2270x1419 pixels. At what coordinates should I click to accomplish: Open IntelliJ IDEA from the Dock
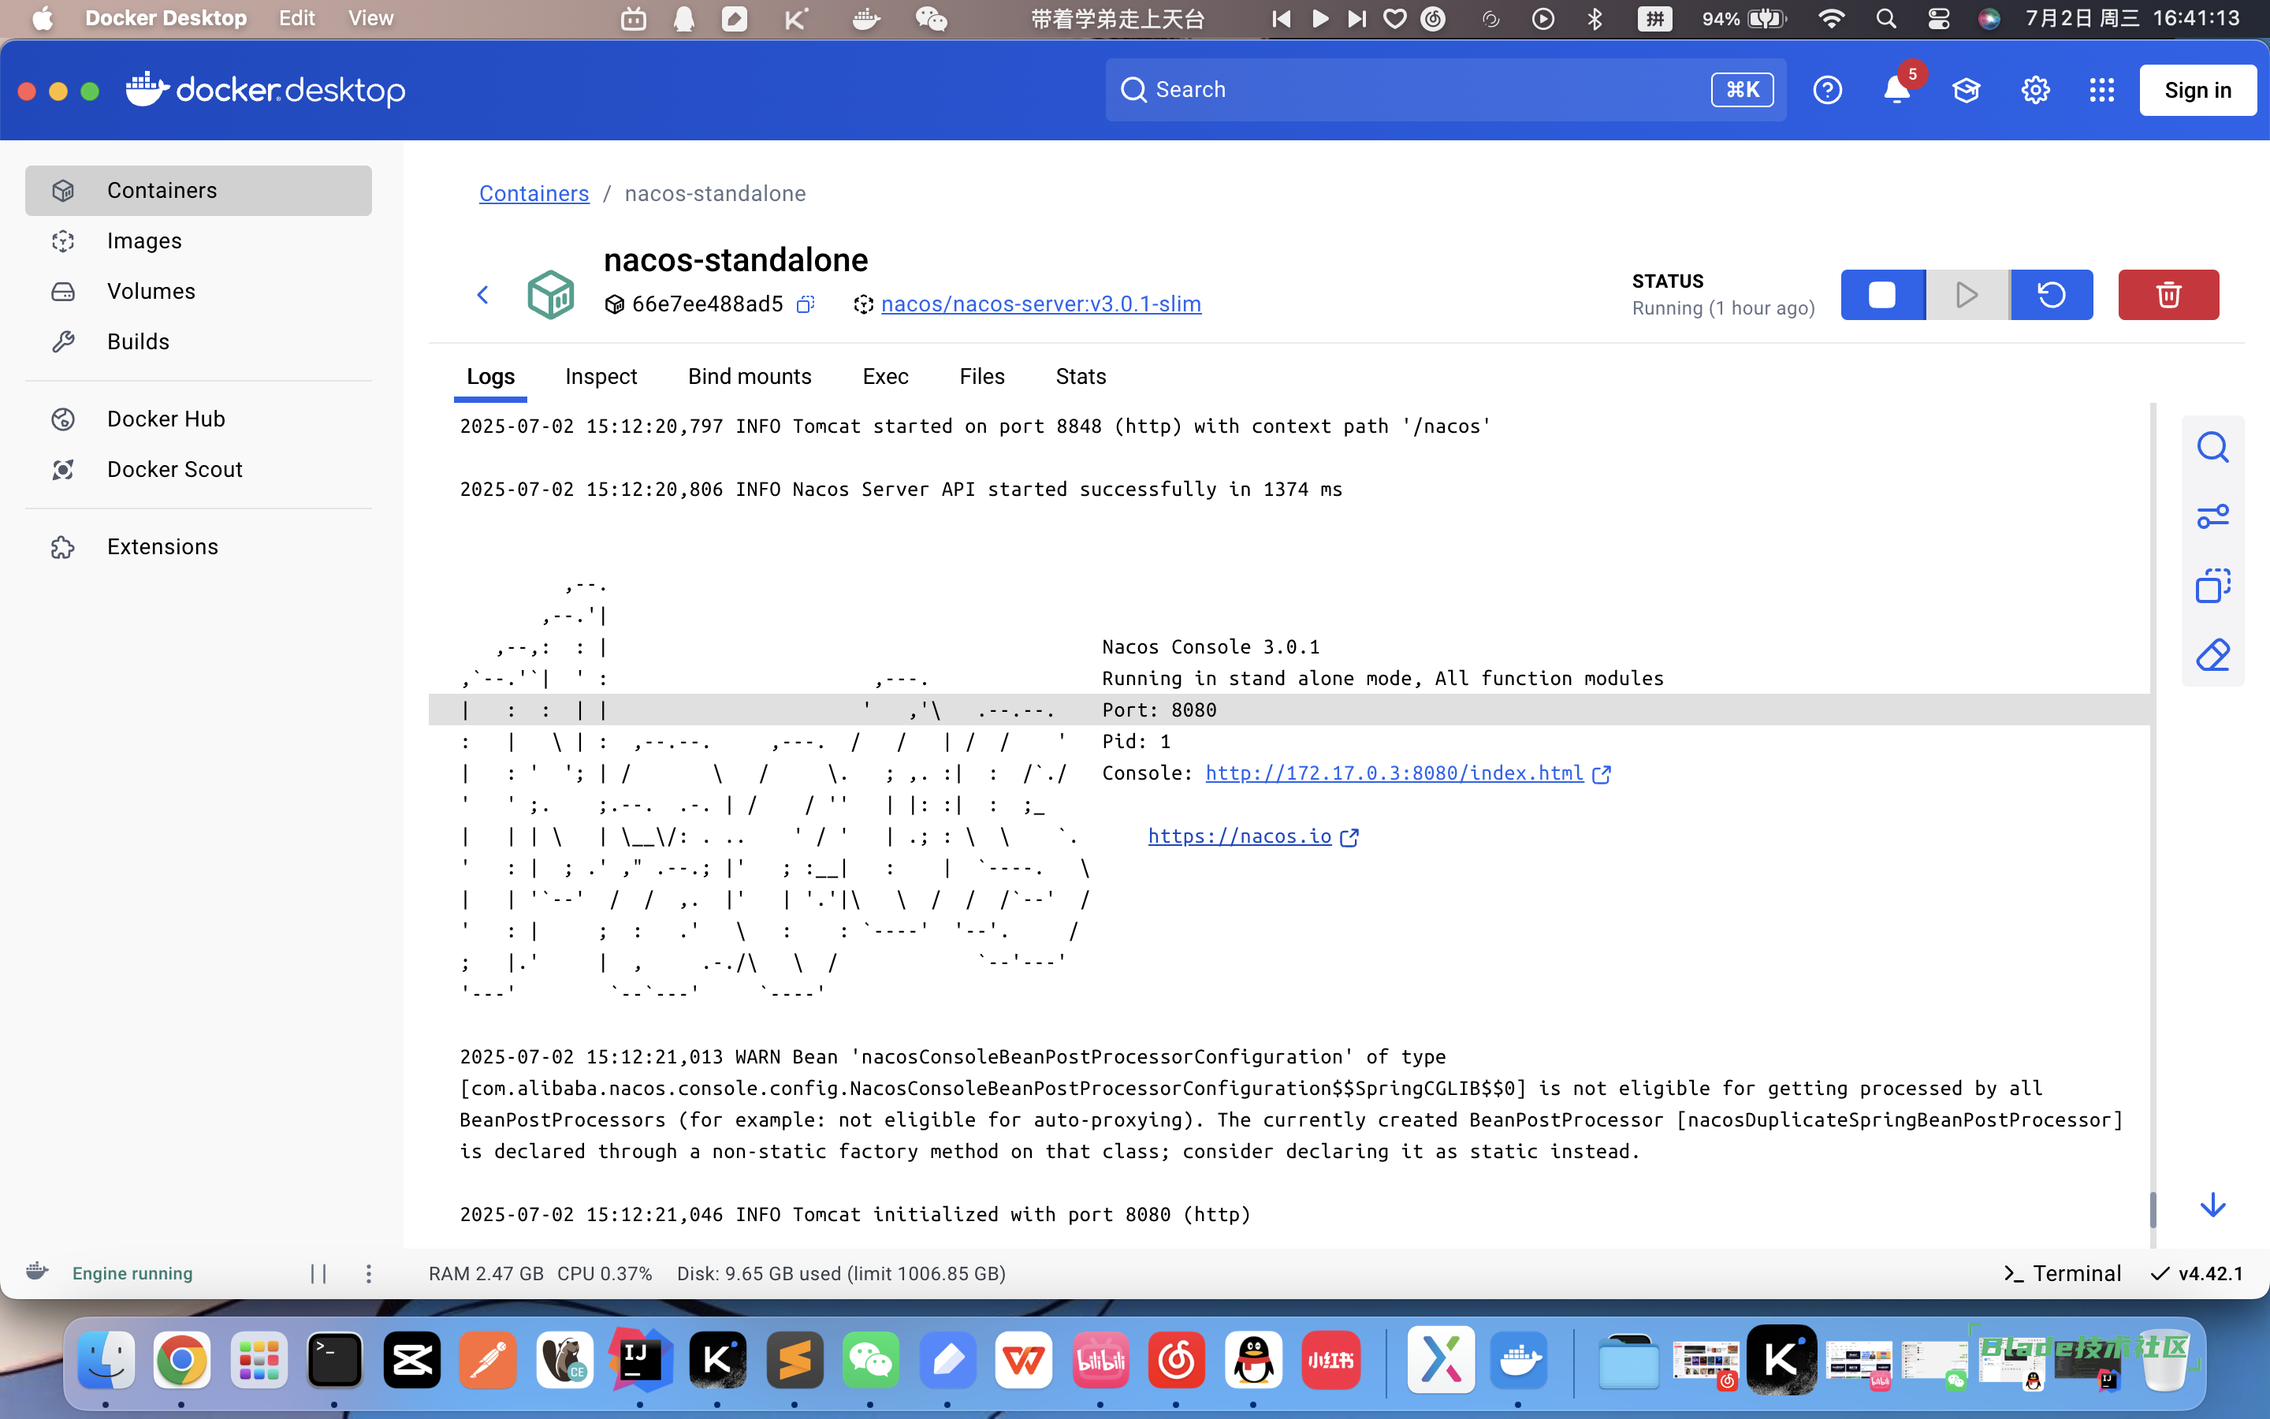click(641, 1360)
